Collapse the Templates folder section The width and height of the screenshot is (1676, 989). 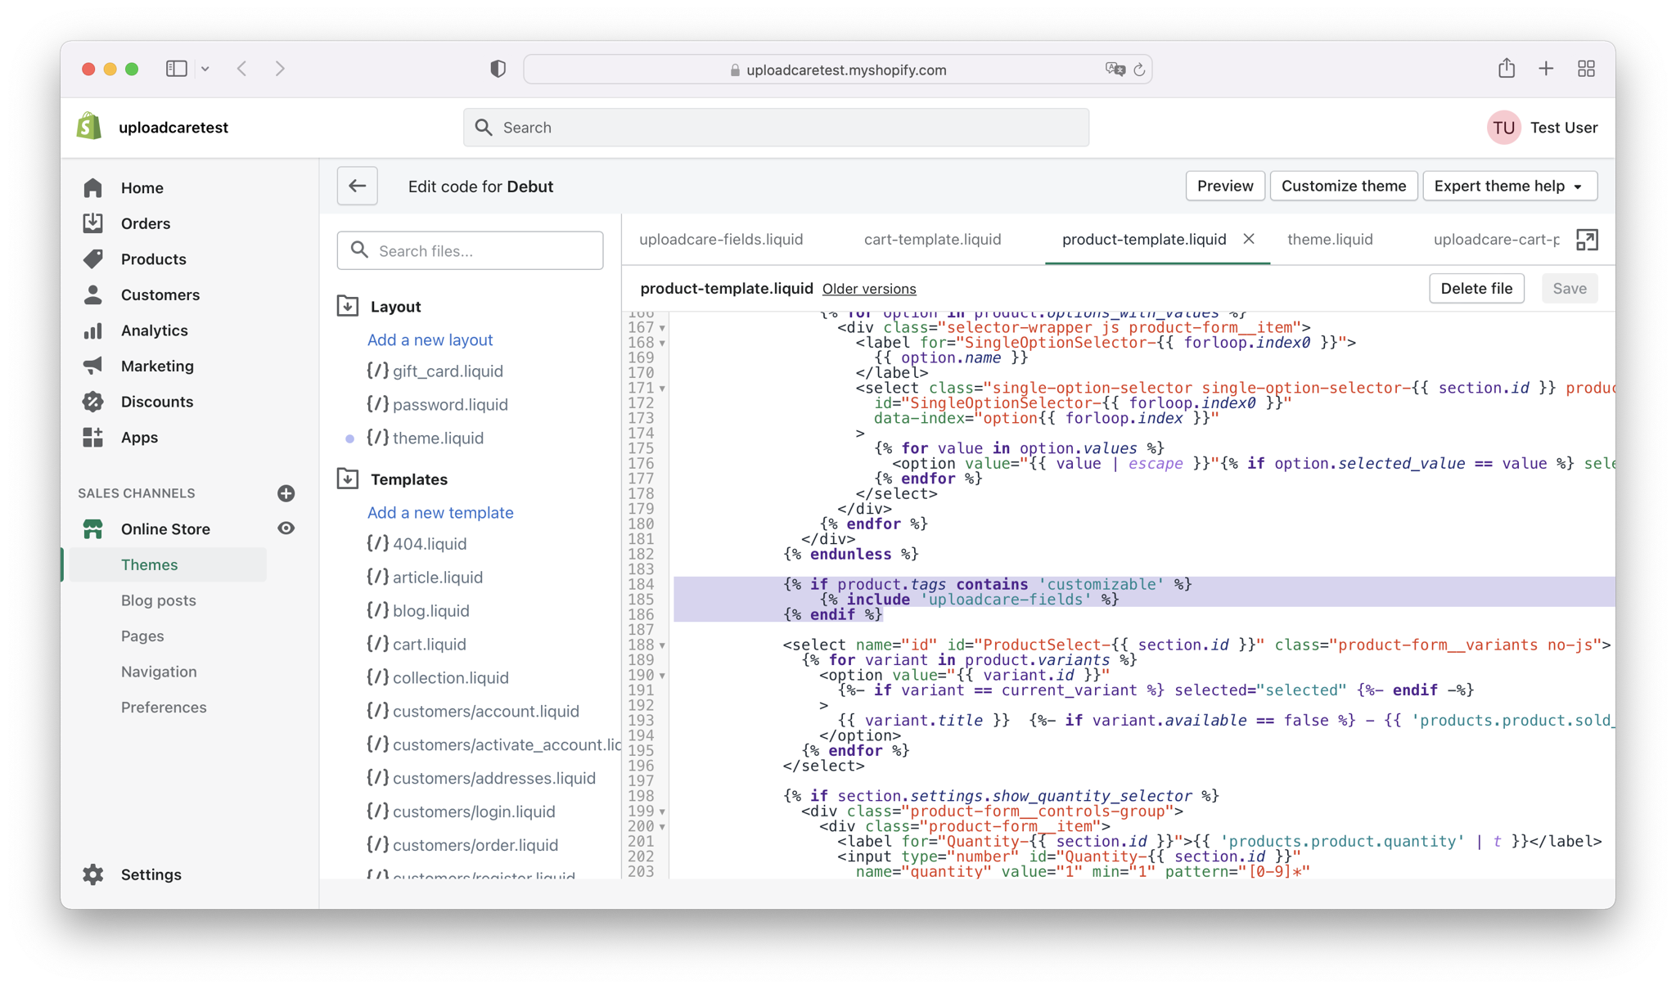click(348, 479)
